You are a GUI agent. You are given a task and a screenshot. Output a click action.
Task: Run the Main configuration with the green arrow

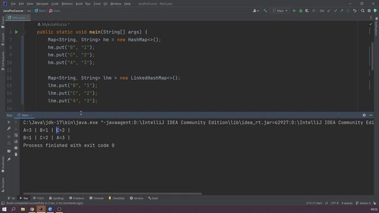coord(294,11)
